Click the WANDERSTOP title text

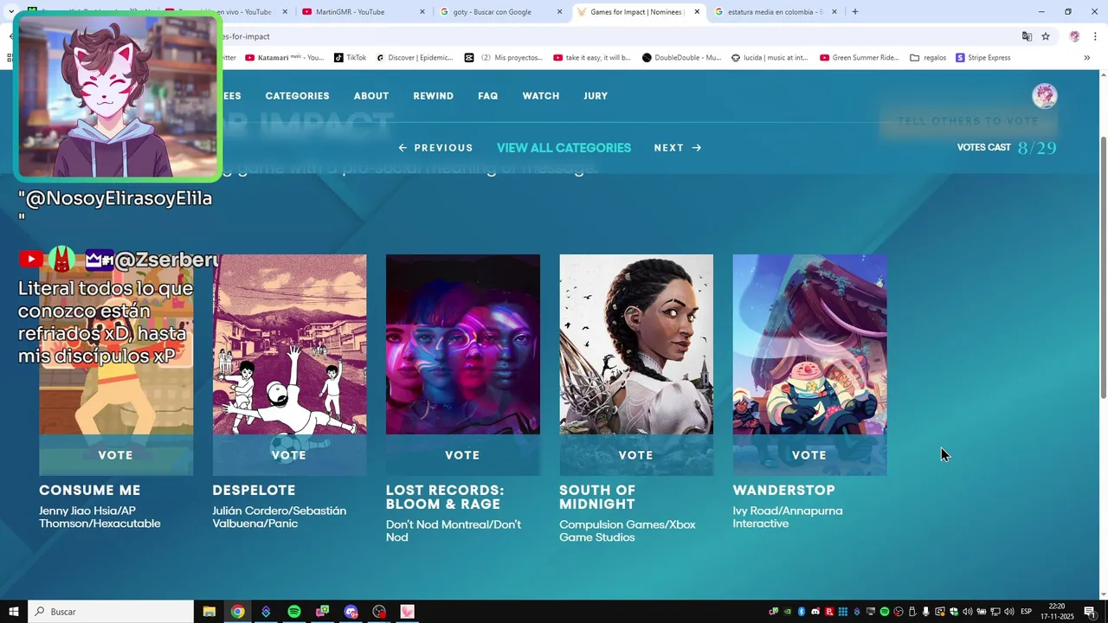pos(784,491)
